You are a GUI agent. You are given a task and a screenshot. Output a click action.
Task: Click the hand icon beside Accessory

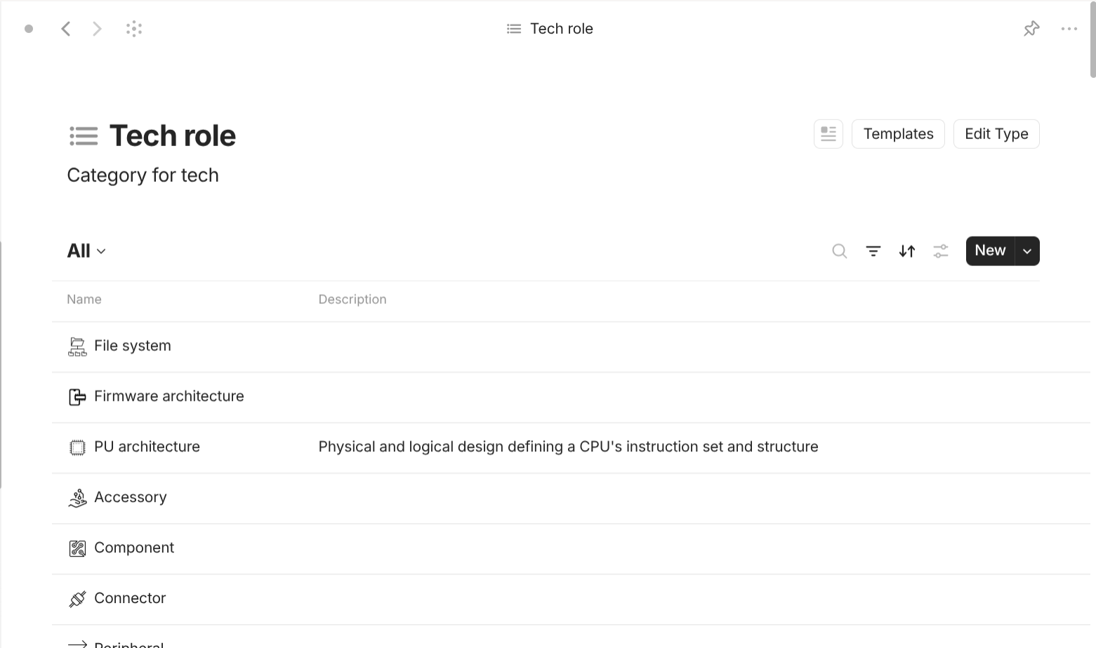pyautogui.click(x=77, y=497)
